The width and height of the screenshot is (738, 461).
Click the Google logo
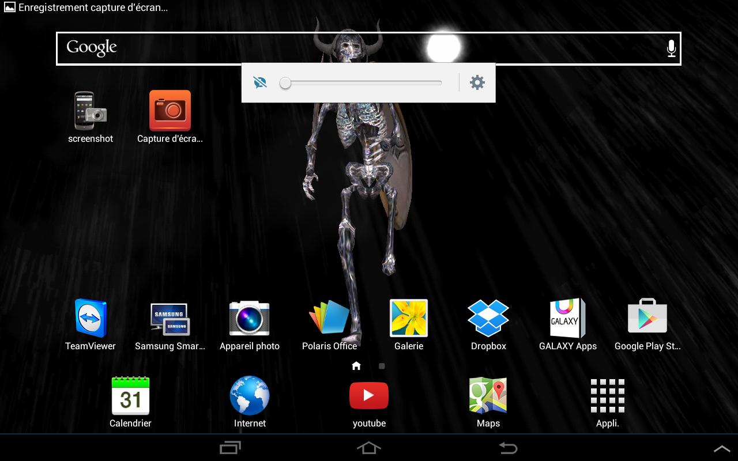(x=92, y=47)
